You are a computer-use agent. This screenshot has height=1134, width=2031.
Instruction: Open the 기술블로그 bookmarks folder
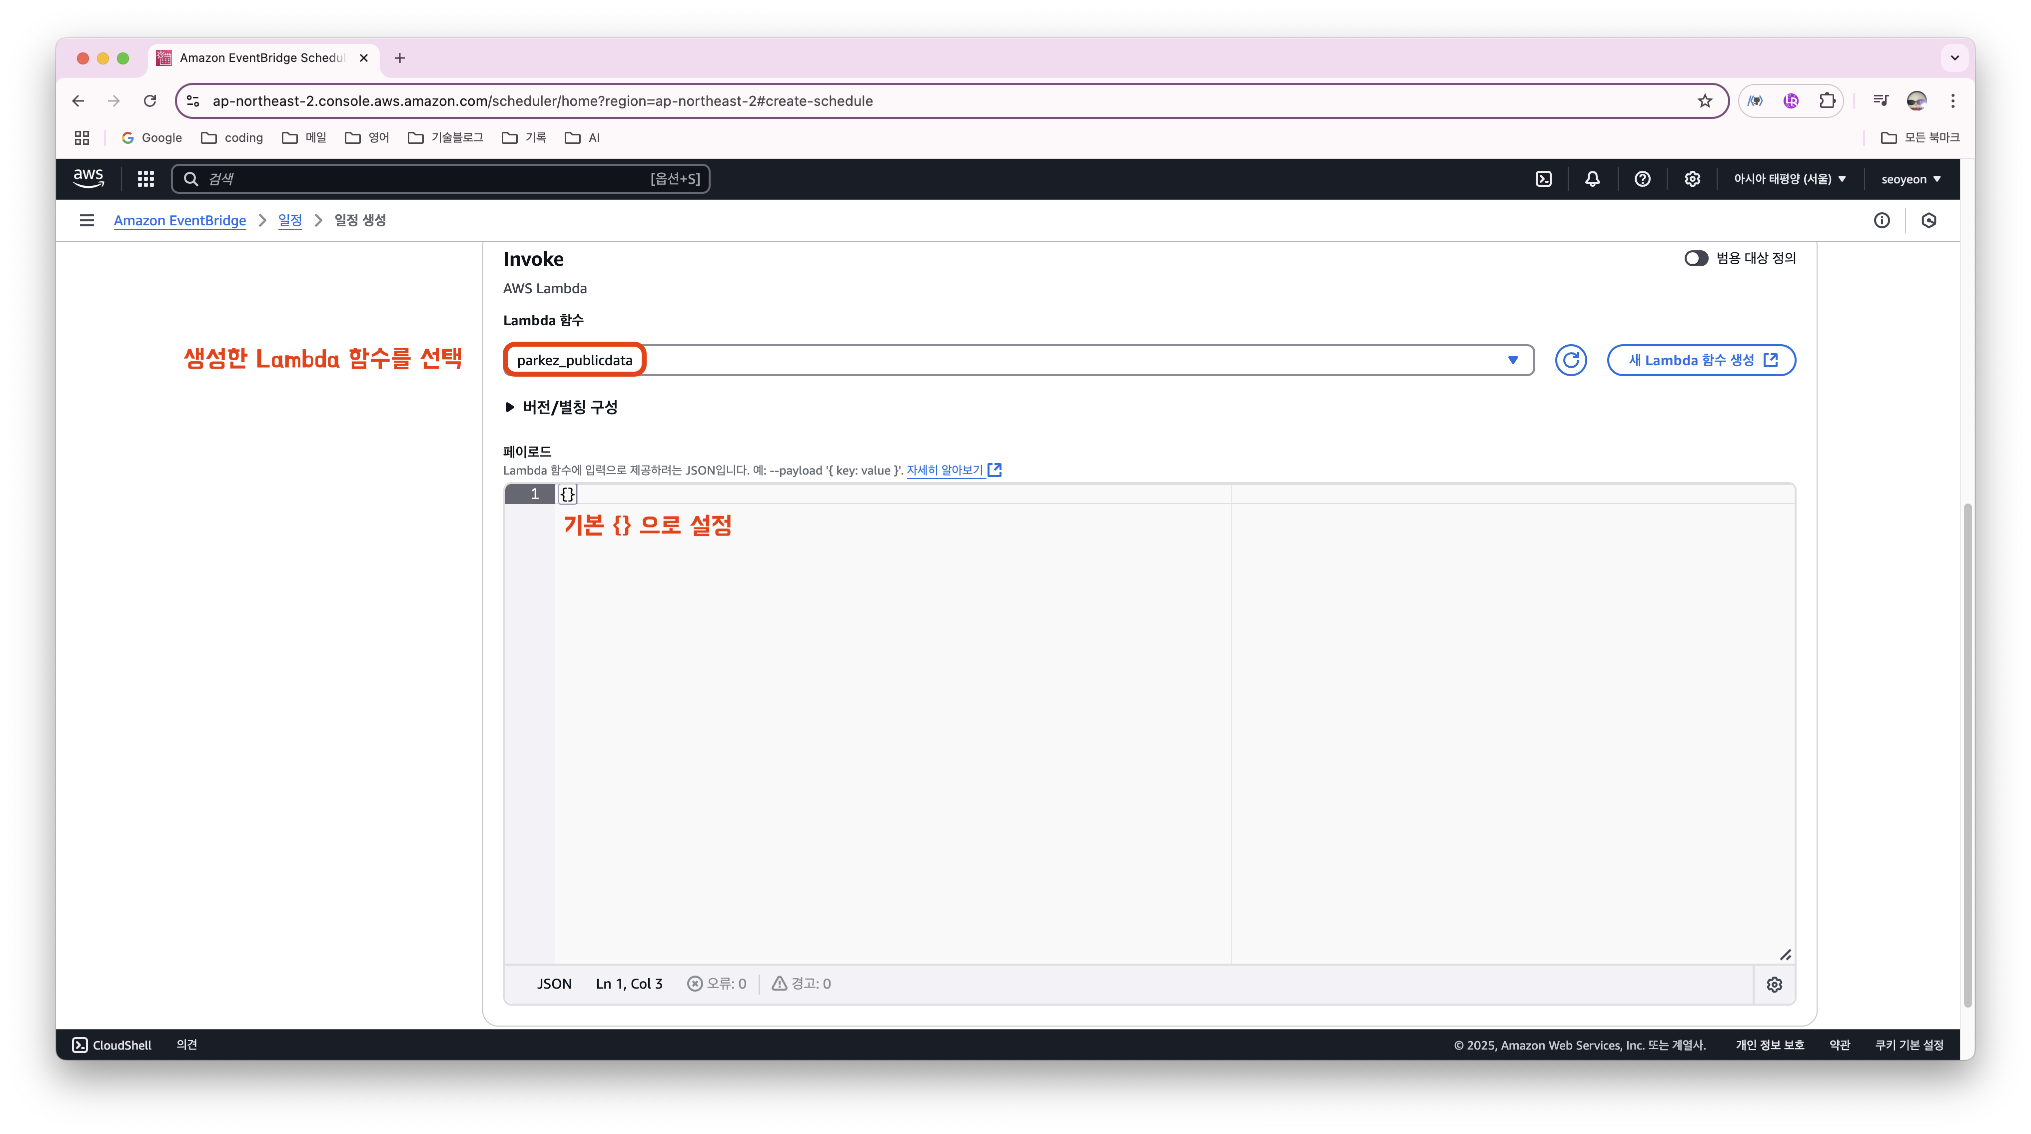pos(445,138)
